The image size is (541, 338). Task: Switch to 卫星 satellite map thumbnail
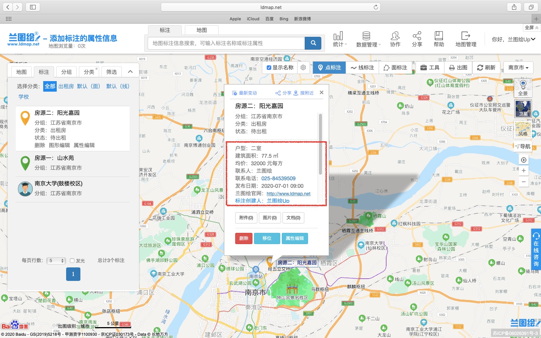[523, 109]
